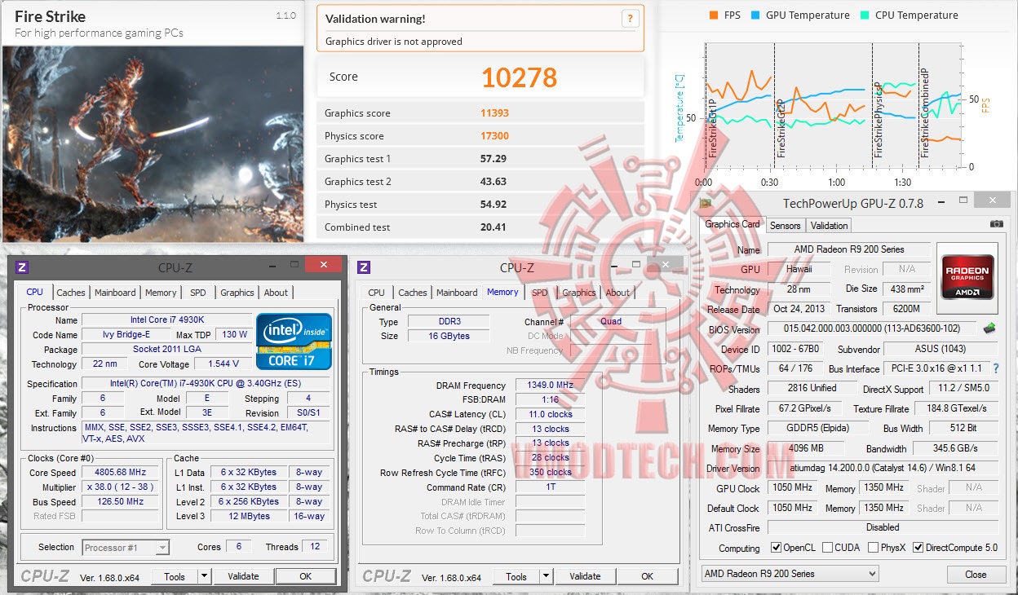Click the BIOS Version value field
Image resolution: width=1018 pixels, height=595 pixels.
click(x=870, y=328)
